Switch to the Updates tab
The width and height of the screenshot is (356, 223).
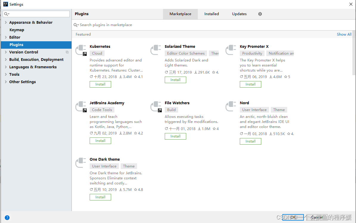point(239,14)
